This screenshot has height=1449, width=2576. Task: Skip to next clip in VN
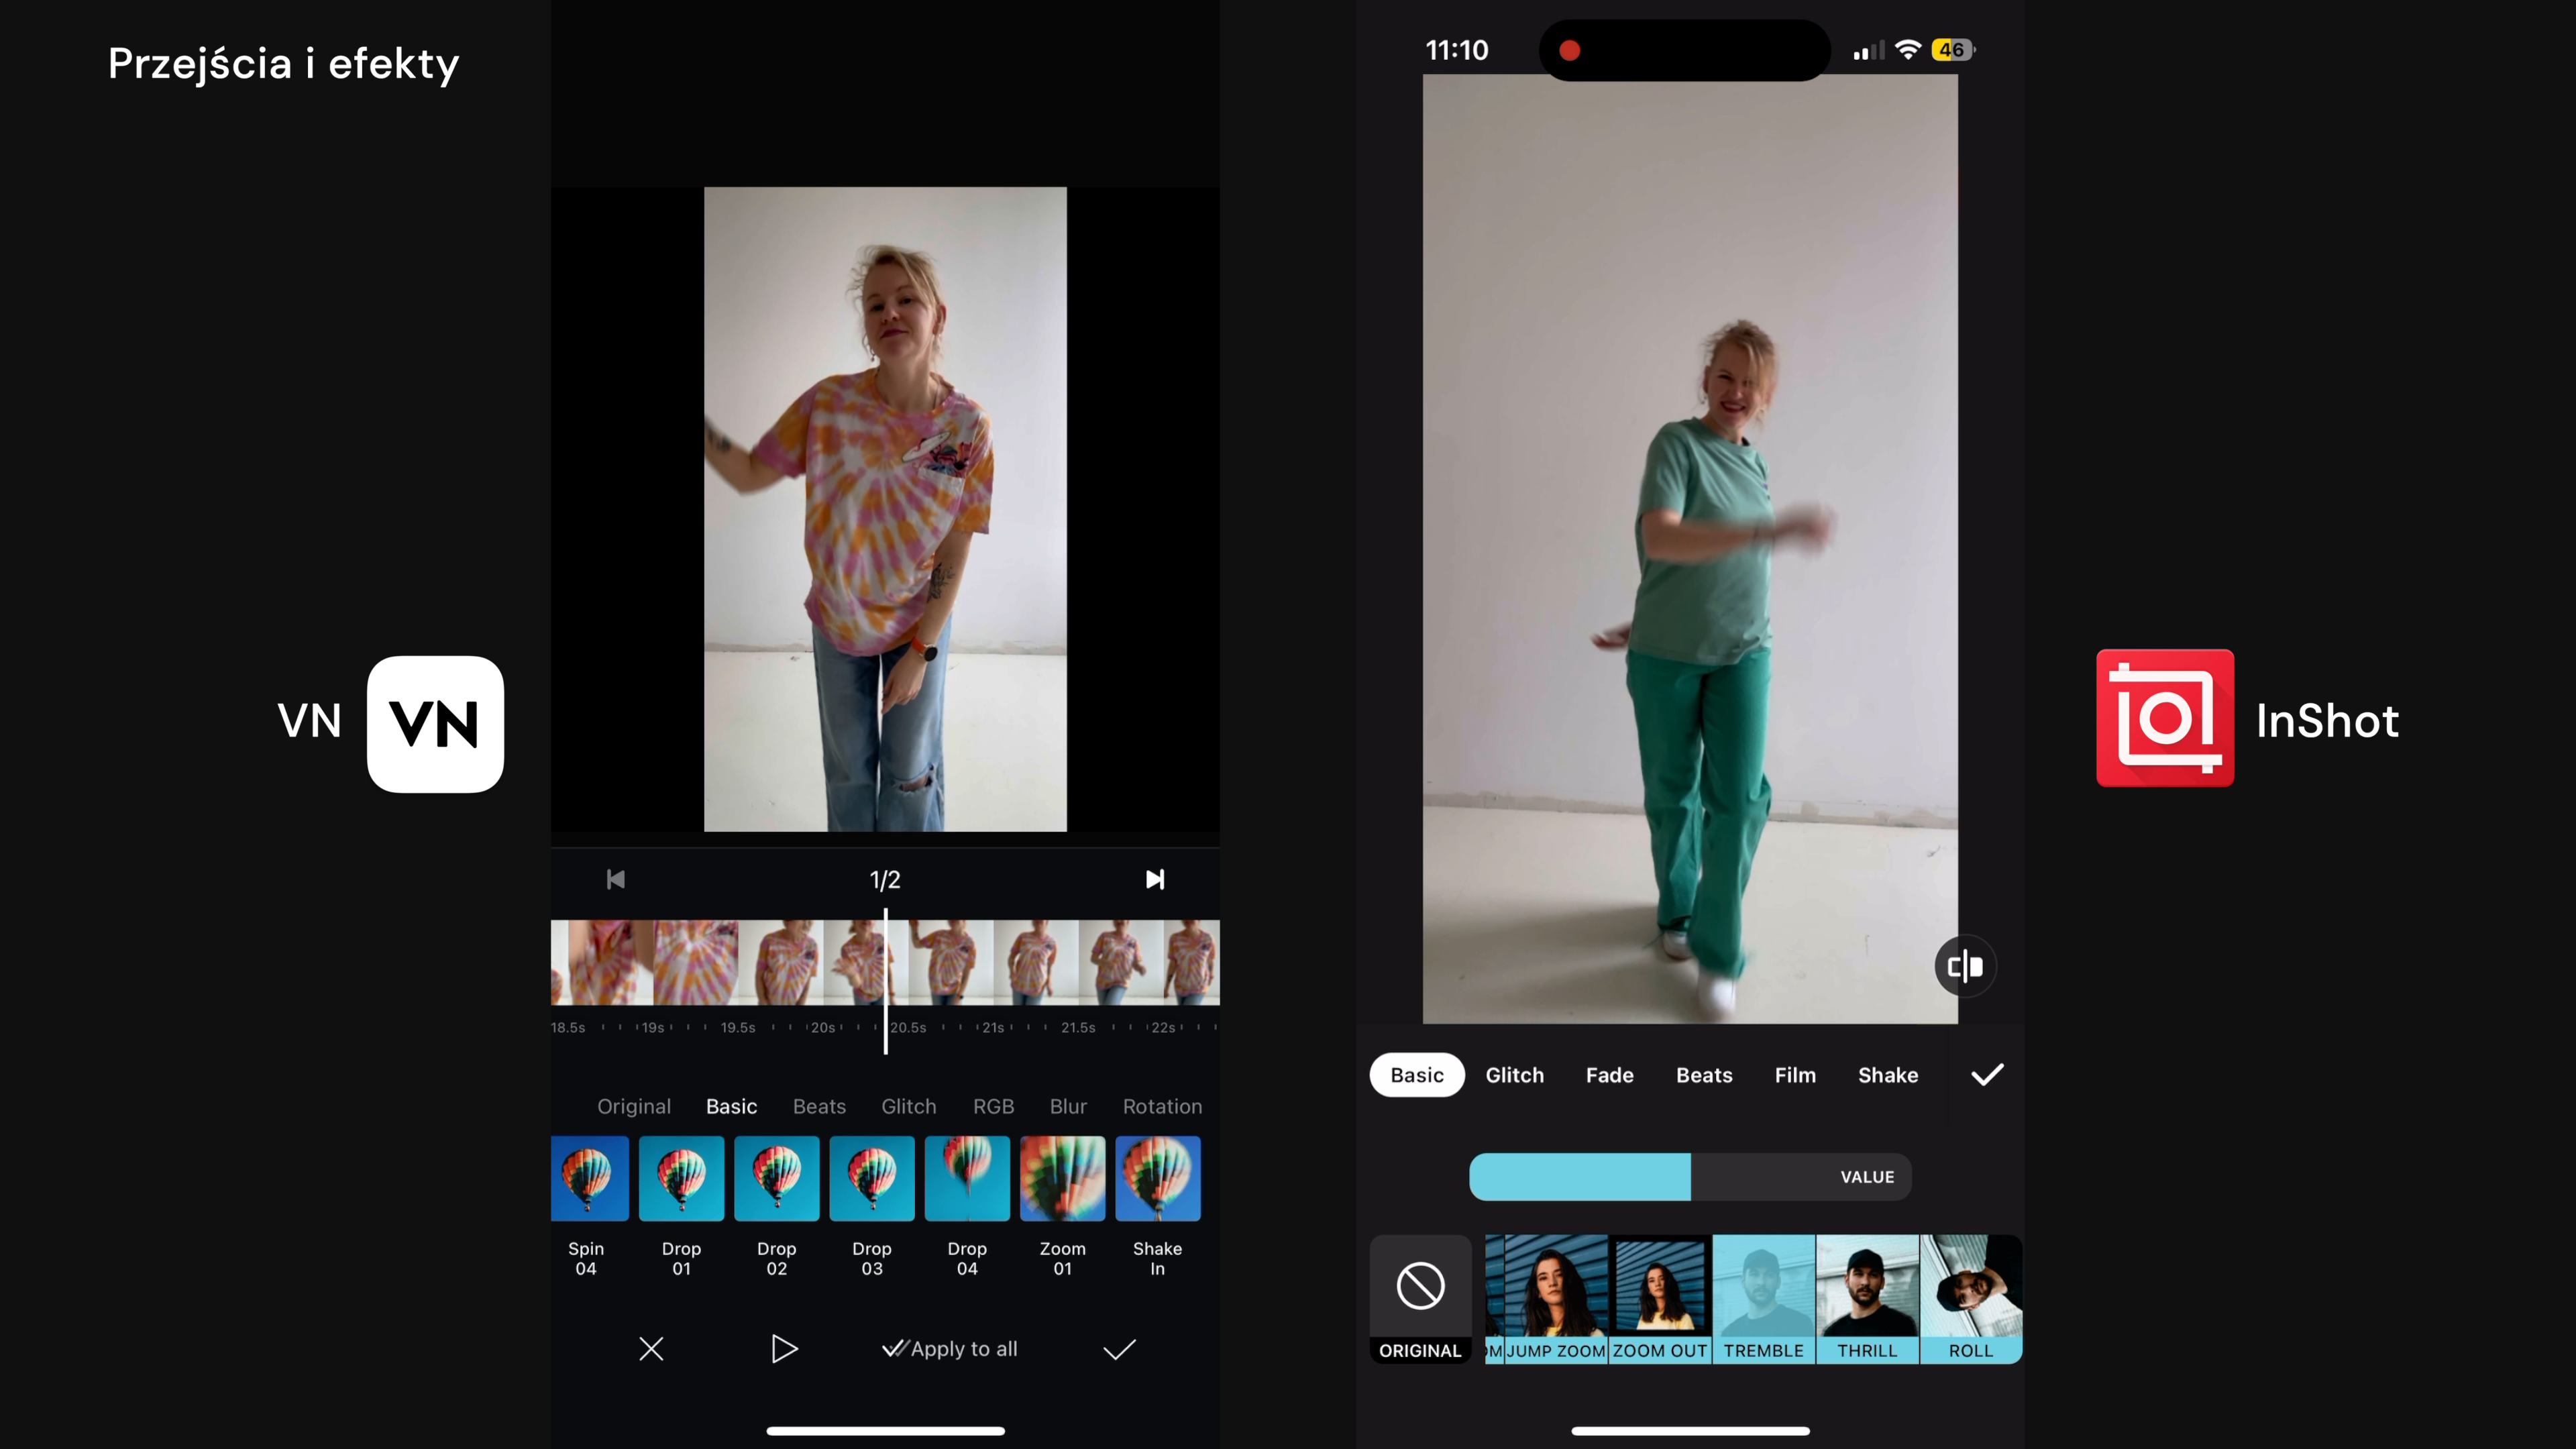pyautogui.click(x=1155, y=879)
